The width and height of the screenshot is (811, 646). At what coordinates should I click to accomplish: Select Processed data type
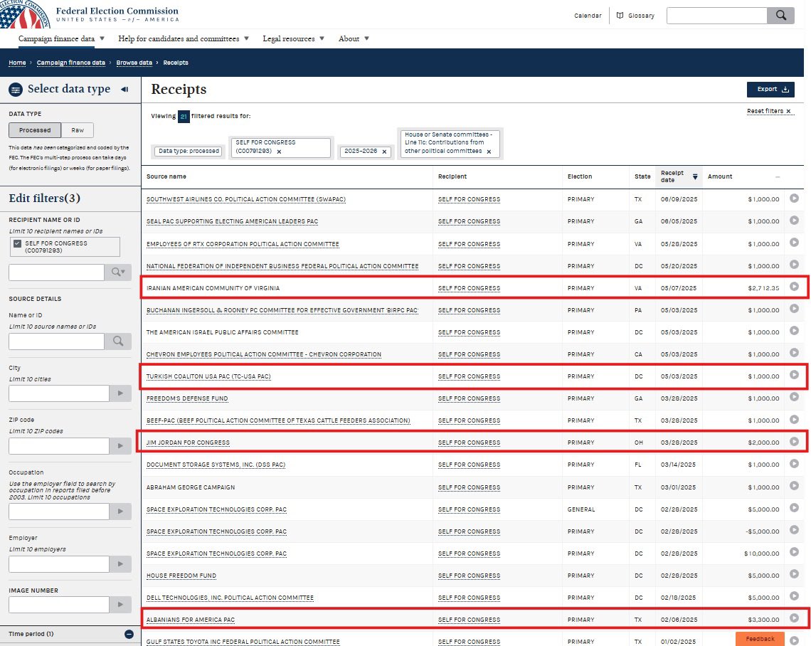(x=35, y=130)
